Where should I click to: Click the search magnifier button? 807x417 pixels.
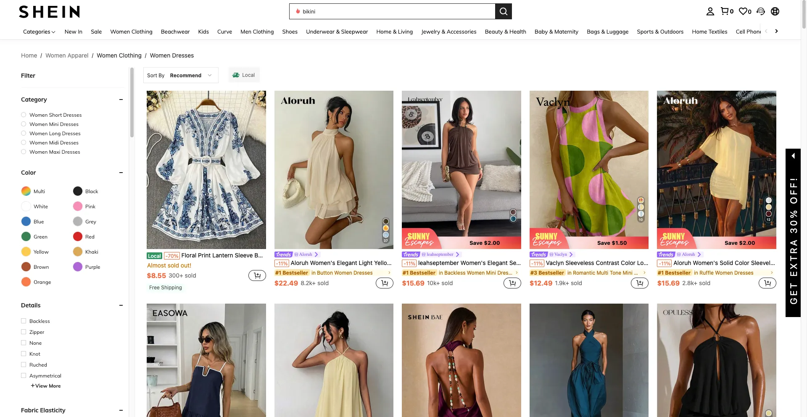tap(503, 11)
